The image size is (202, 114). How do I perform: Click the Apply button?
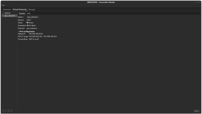(197, 111)
